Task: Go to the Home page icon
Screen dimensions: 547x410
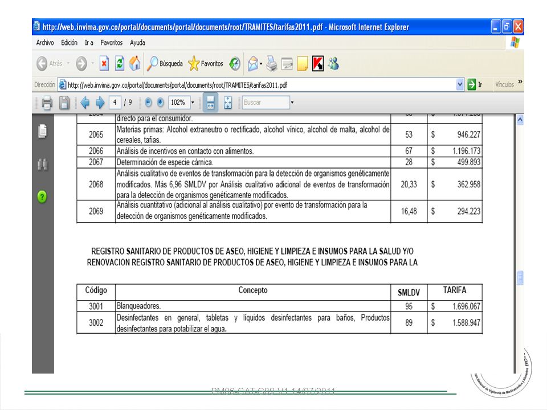Action: [134, 63]
